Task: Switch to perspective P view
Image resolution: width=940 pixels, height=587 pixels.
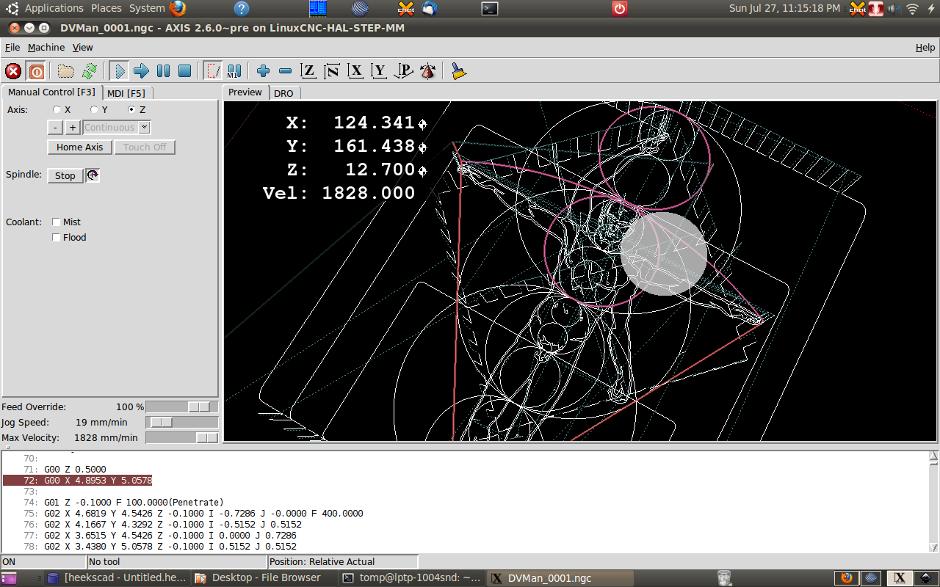Action: click(403, 71)
